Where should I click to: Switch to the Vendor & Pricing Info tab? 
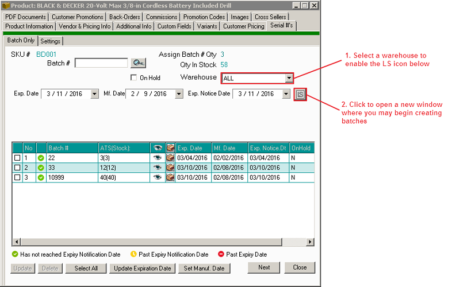(x=85, y=26)
